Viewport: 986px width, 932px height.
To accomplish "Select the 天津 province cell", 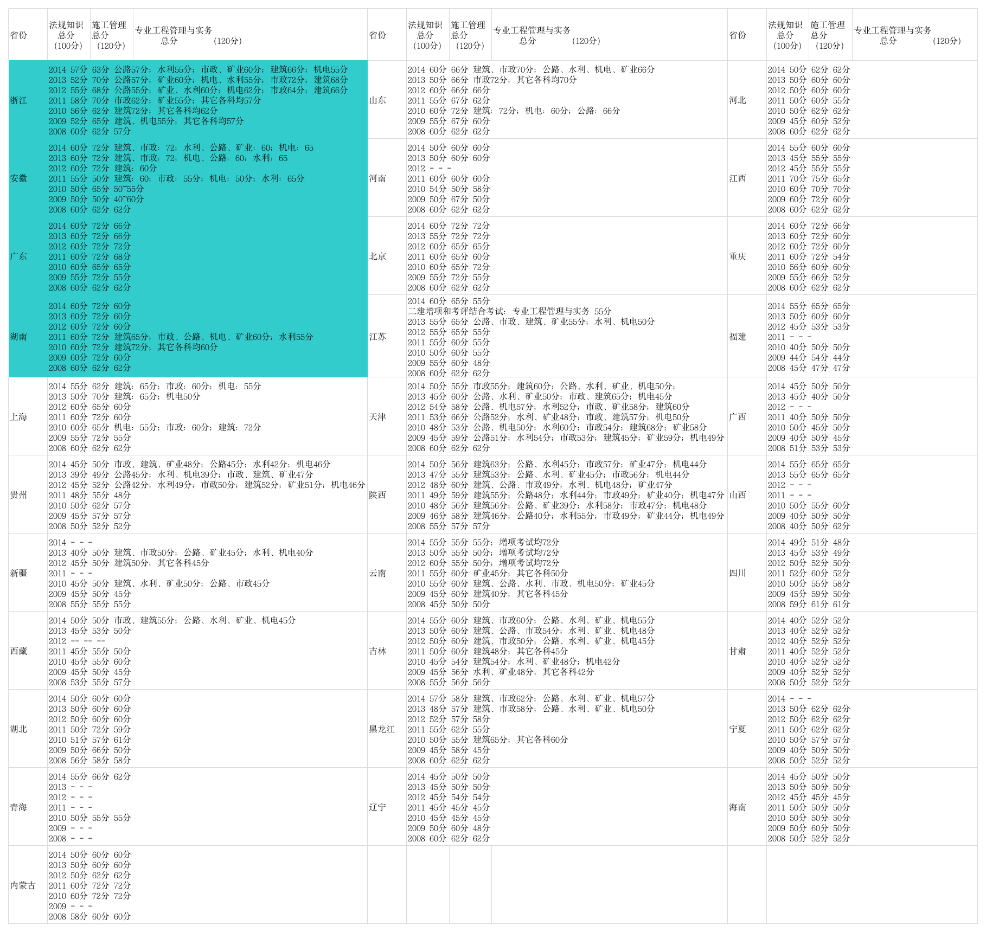I will pyautogui.click(x=387, y=417).
